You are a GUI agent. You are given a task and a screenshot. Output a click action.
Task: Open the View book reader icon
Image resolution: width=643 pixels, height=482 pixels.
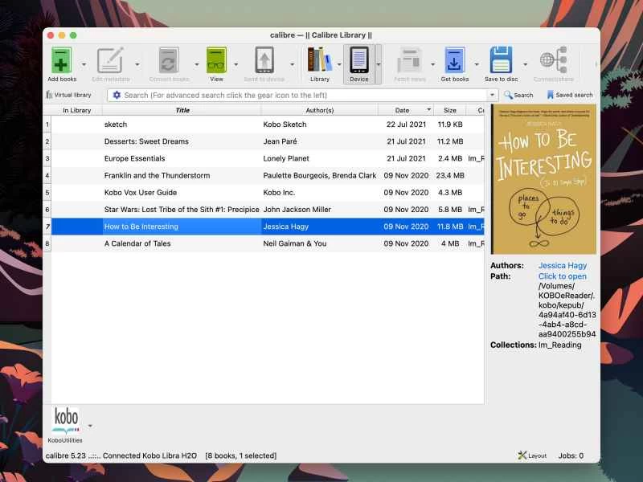coord(216,61)
